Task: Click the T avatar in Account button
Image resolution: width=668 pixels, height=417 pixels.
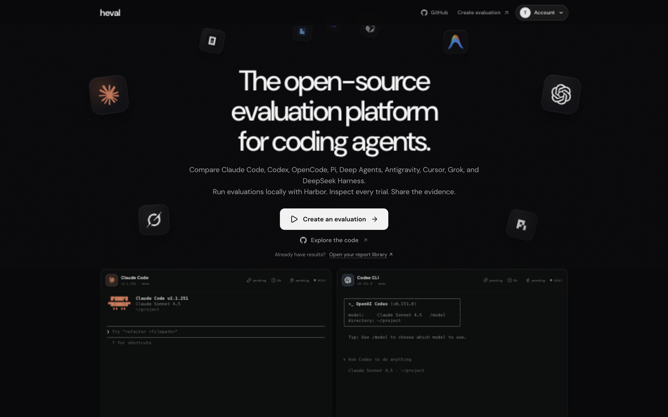Action: (525, 13)
